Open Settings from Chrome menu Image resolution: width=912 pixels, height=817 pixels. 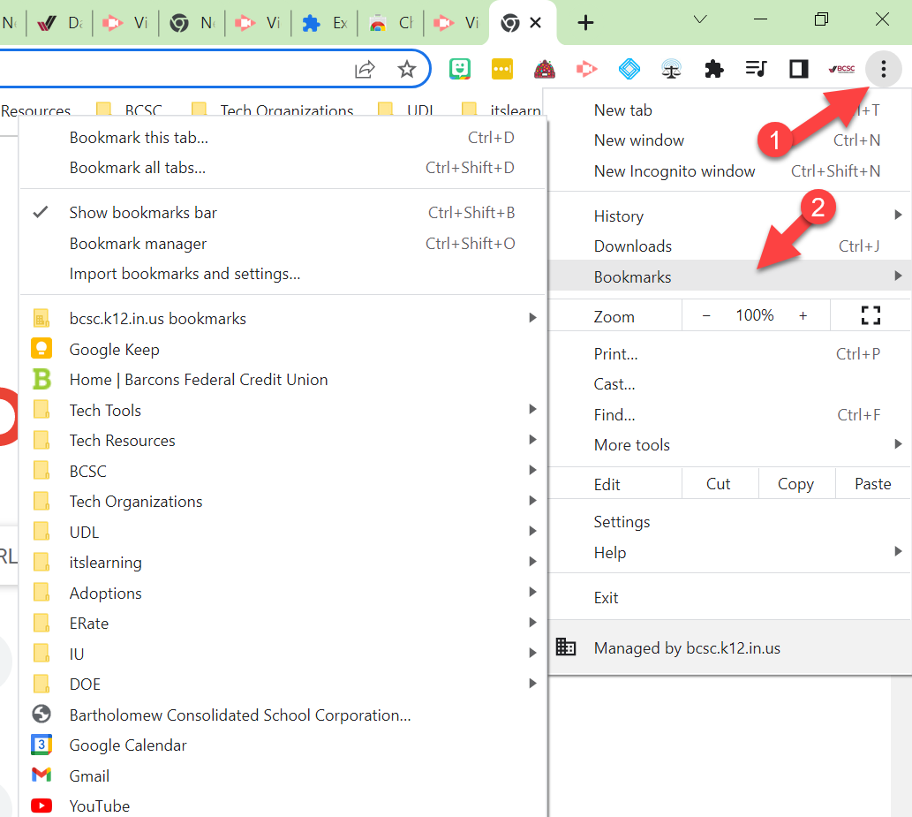pyautogui.click(x=730, y=522)
